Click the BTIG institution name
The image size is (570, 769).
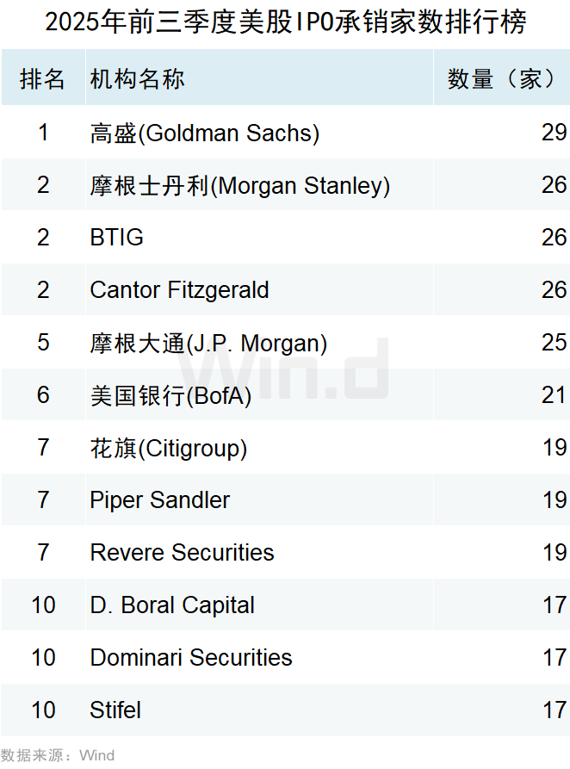(116, 238)
